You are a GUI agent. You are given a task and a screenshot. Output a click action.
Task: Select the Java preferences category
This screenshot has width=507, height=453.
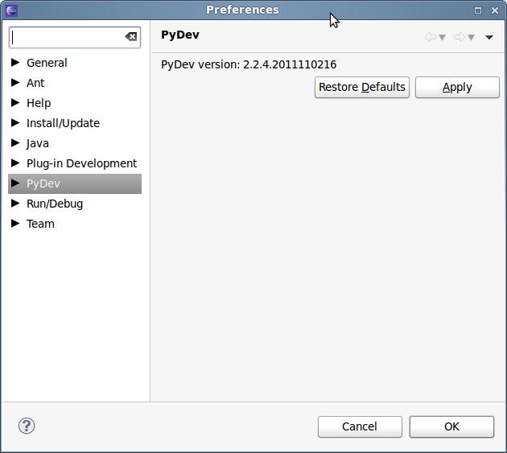[x=38, y=143]
